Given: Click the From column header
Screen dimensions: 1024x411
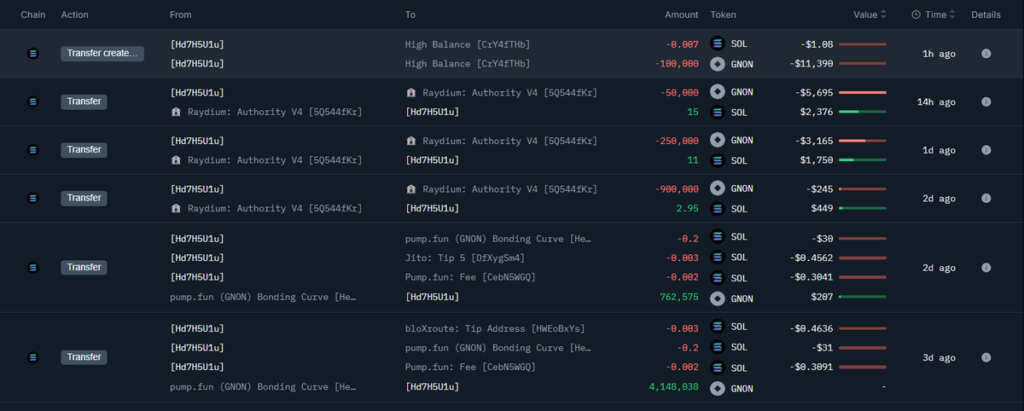Looking at the screenshot, I should (181, 14).
